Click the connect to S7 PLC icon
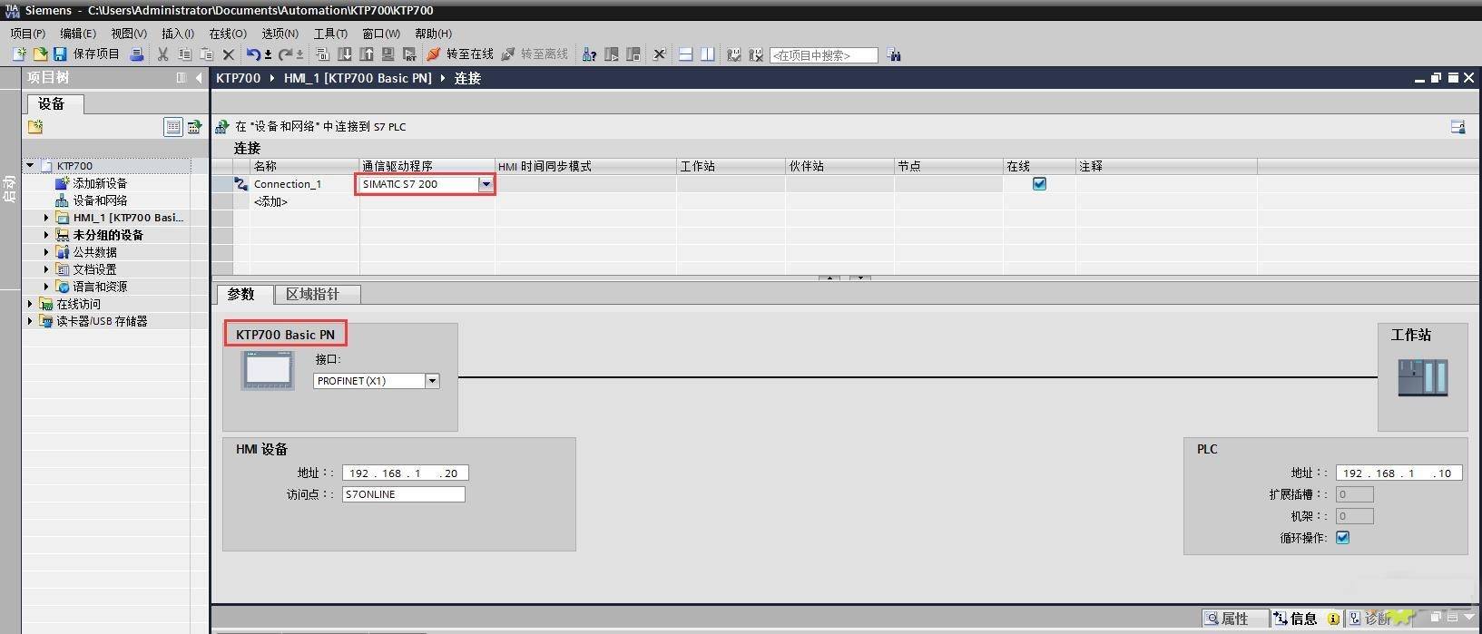Image resolution: width=1482 pixels, height=634 pixels. (x=221, y=126)
